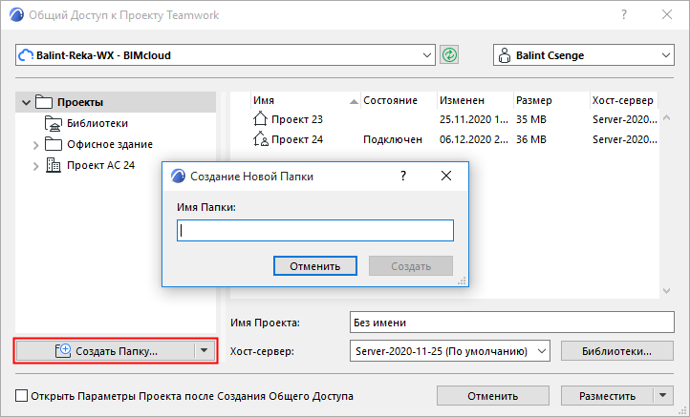Click the Разместить button
Viewport: 690px width, 417px height.
pos(607,395)
